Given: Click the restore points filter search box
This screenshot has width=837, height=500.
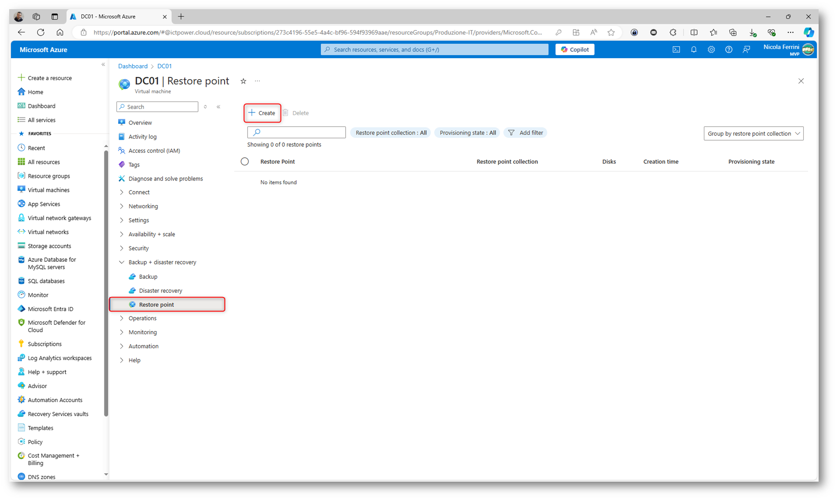Looking at the screenshot, I should (x=296, y=132).
